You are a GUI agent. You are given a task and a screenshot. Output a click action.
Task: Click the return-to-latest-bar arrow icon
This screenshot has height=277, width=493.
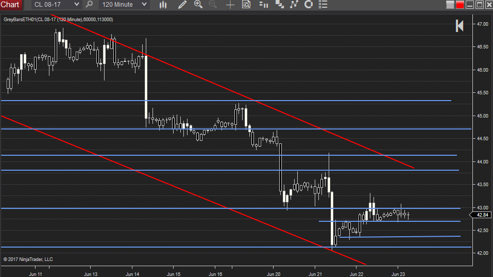pos(460,26)
